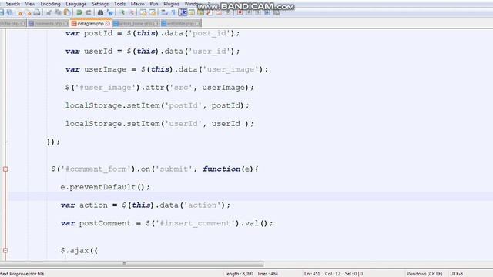Click the Playback macro icon

258,12
